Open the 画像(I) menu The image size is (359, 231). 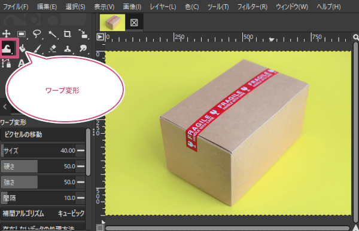coord(132,7)
